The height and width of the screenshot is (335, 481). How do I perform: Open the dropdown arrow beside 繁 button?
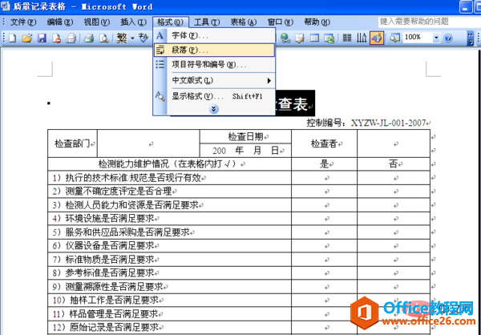[134, 38]
